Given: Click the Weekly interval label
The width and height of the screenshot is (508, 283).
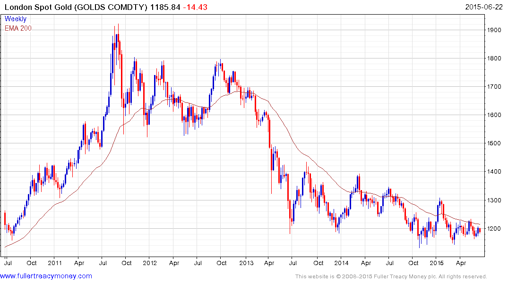Looking at the screenshot, I should (x=16, y=19).
